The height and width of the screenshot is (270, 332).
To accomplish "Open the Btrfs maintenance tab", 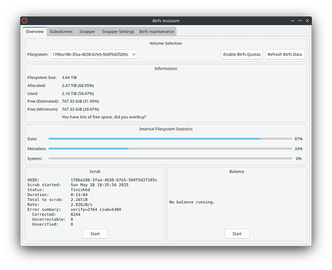I will [x=157, y=31].
